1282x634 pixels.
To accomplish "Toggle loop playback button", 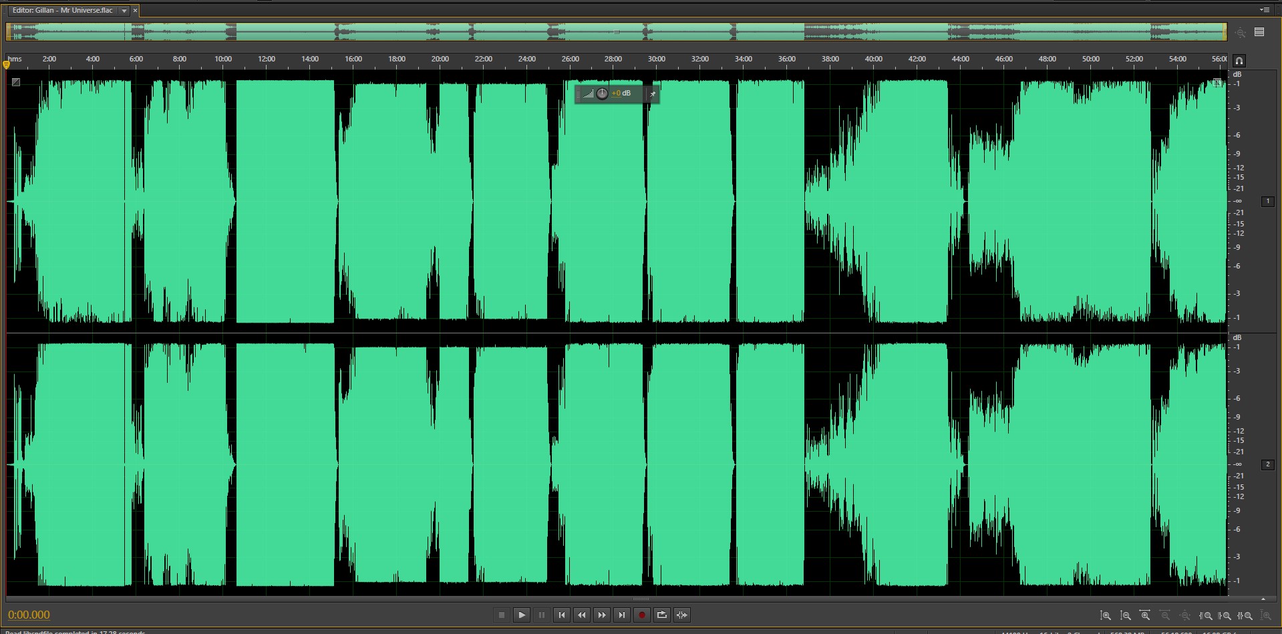I will (x=661, y=615).
